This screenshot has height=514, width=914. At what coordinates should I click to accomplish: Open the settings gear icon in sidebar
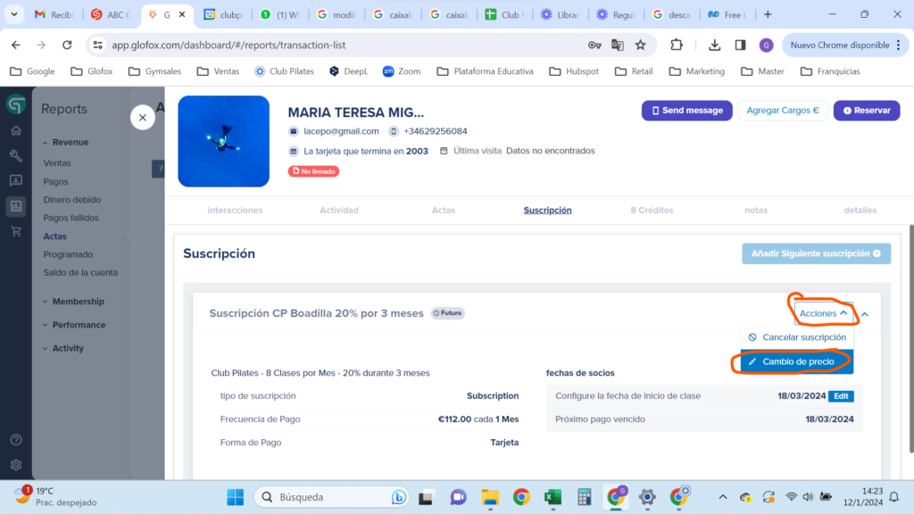pos(15,465)
